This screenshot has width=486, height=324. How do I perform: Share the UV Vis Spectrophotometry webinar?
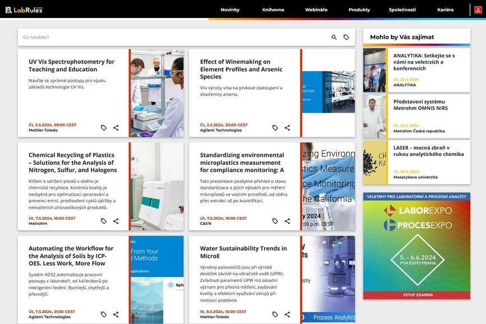(116, 128)
